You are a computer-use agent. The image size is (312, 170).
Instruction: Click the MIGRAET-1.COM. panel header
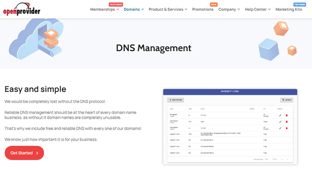coord(230,92)
